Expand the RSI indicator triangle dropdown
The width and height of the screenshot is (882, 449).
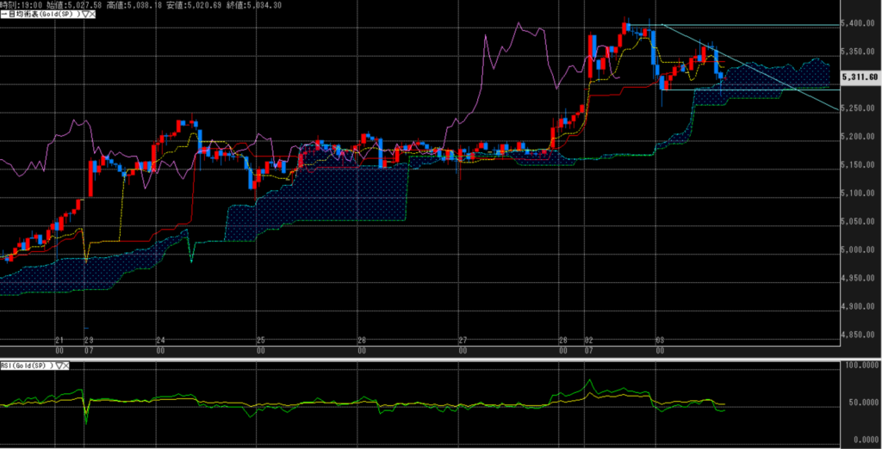click(x=60, y=366)
